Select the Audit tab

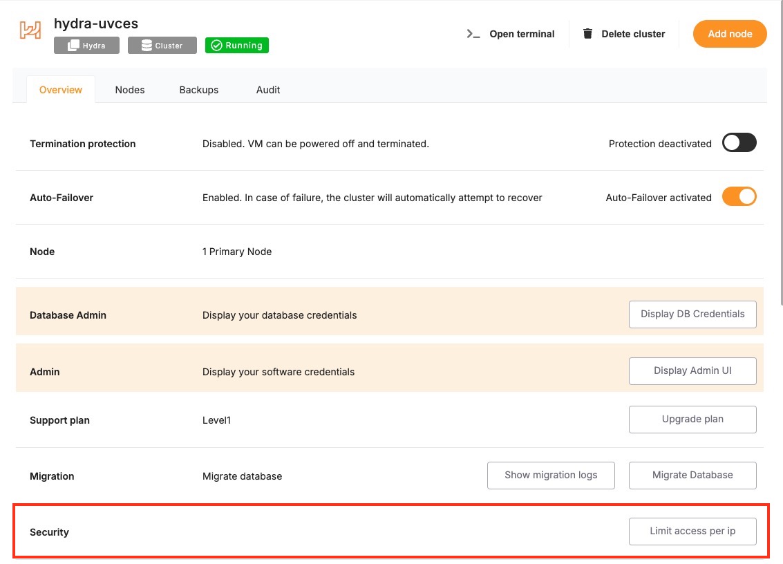click(268, 90)
